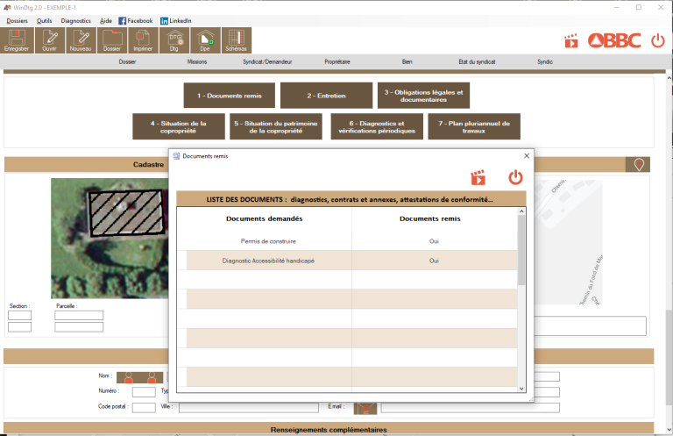This screenshot has height=436, width=673.
Task: Click the power icon in Documents remis dialog
Action: 515,177
